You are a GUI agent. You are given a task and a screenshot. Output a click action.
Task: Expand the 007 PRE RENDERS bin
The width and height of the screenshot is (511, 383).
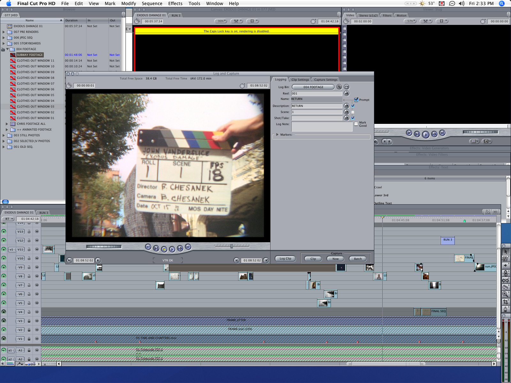point(4,32)
